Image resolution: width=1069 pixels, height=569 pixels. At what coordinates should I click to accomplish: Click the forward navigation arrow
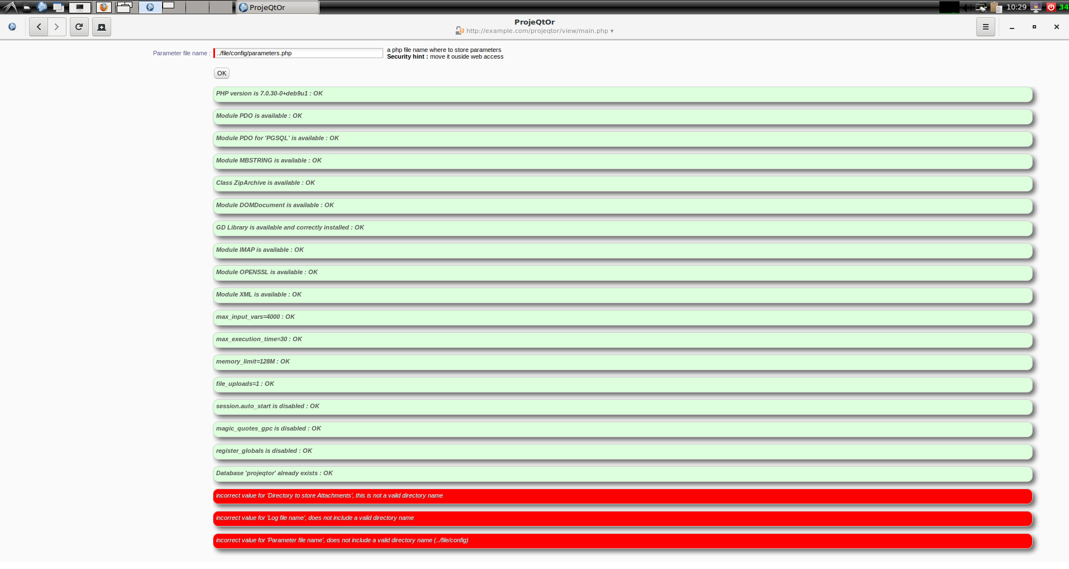(57, 27)
